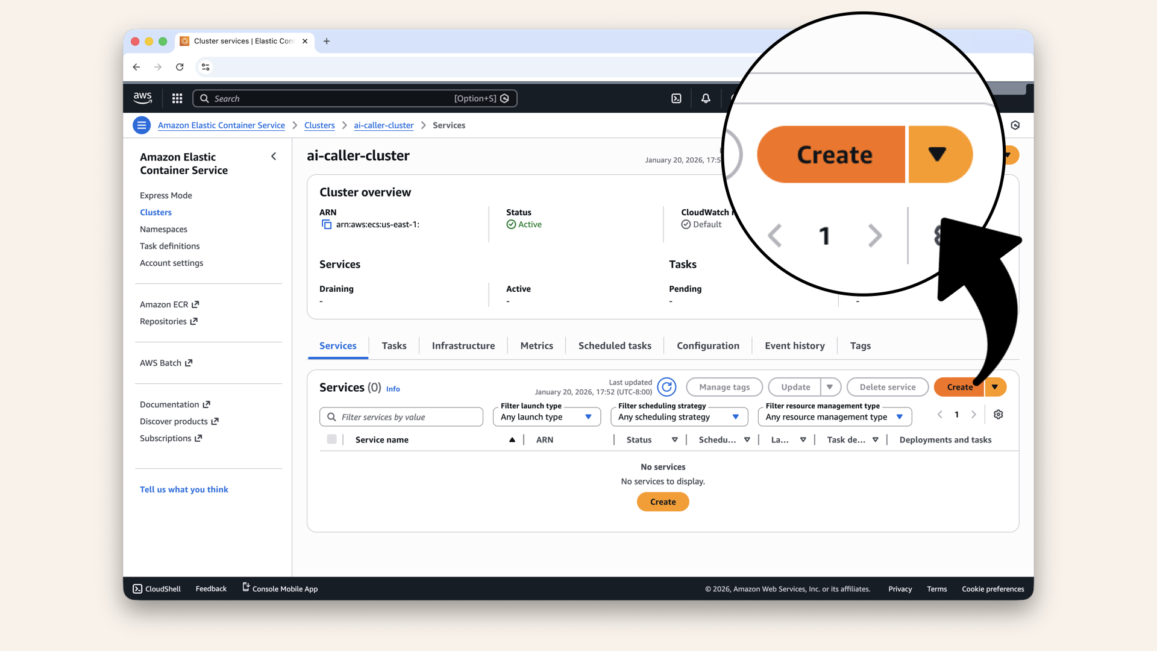Copy the cluster ARN using the copy icon
The width and height of the screenshot is (1157, 651).
click(327, 224)
